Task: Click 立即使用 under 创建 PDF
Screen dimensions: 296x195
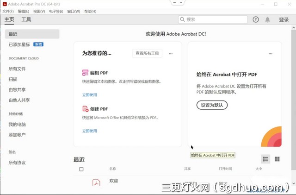Action: [89, 131]
